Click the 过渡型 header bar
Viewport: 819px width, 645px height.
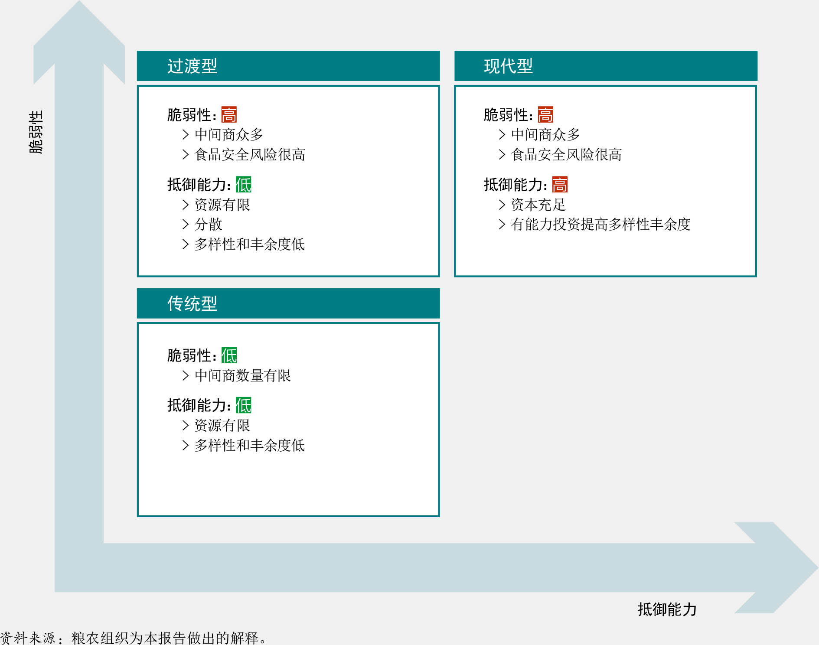tap(288, 66)
